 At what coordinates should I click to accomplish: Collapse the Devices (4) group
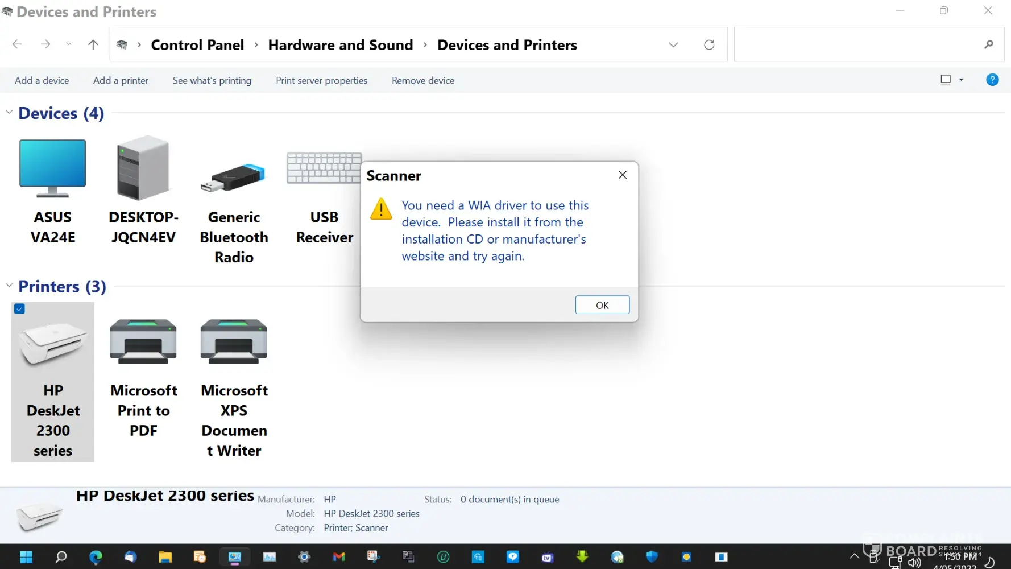point(9,113)
